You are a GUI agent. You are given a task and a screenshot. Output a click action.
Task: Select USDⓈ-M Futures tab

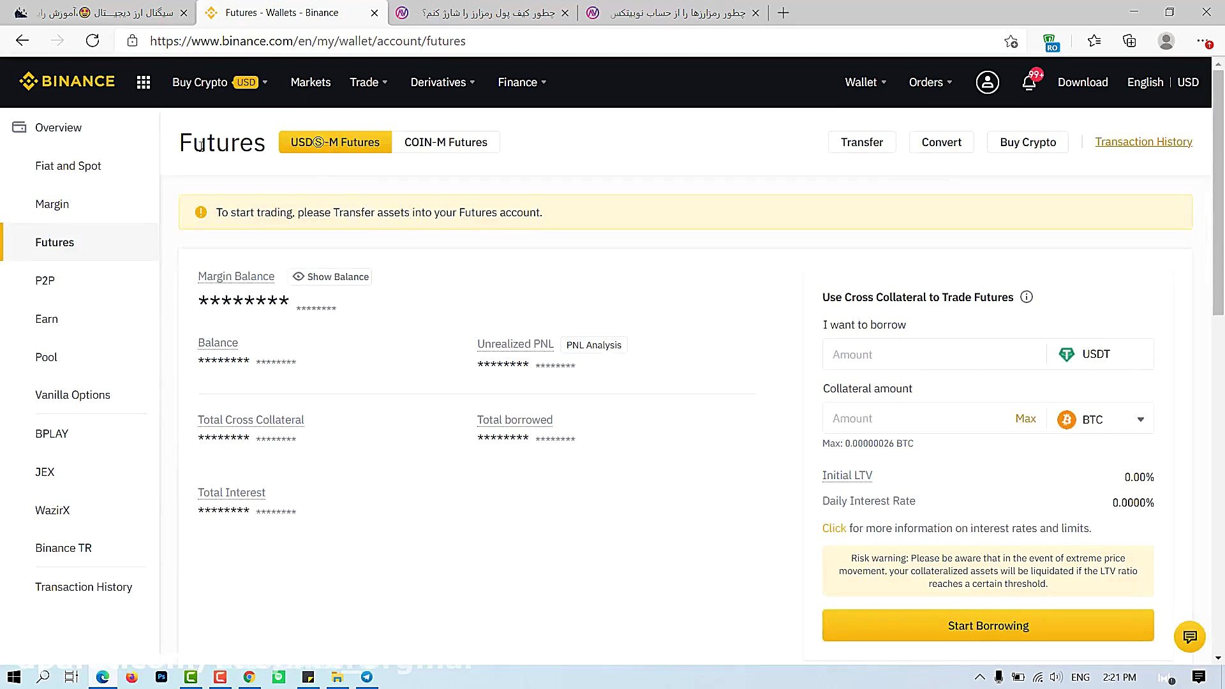335,142
